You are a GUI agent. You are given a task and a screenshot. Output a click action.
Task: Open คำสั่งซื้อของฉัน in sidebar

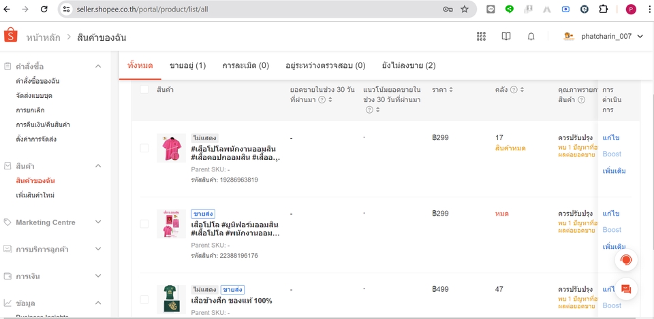(x=37, y=81)
